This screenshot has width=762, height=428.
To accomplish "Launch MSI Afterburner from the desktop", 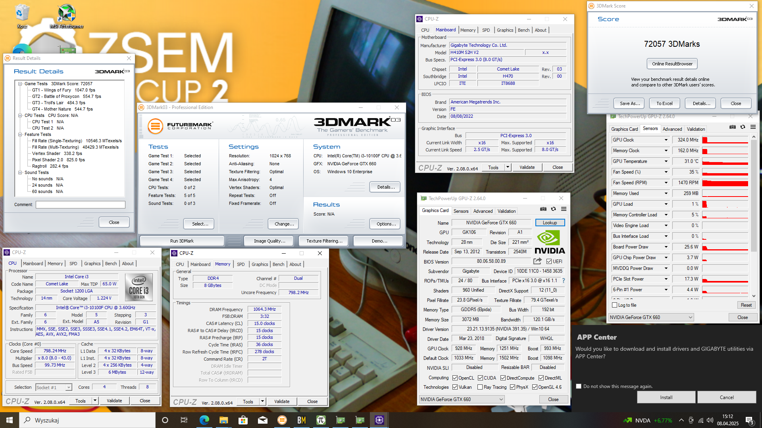I will click(x=66, y=16).
